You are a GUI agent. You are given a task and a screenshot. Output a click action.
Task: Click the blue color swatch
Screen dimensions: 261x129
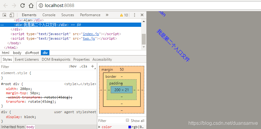tap(130, 127)
